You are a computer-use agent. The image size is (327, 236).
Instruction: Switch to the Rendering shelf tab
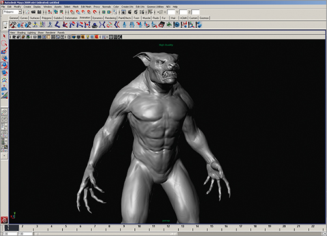111,18
